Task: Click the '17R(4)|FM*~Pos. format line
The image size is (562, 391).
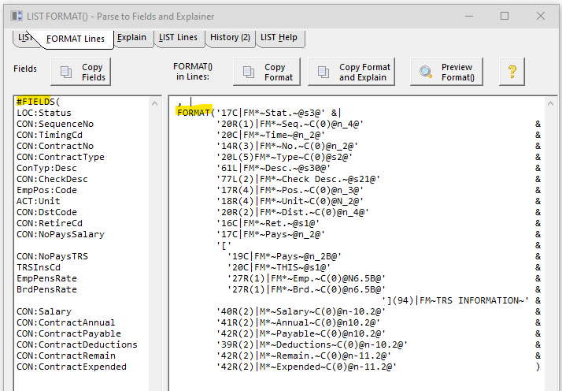Action: 290,190
